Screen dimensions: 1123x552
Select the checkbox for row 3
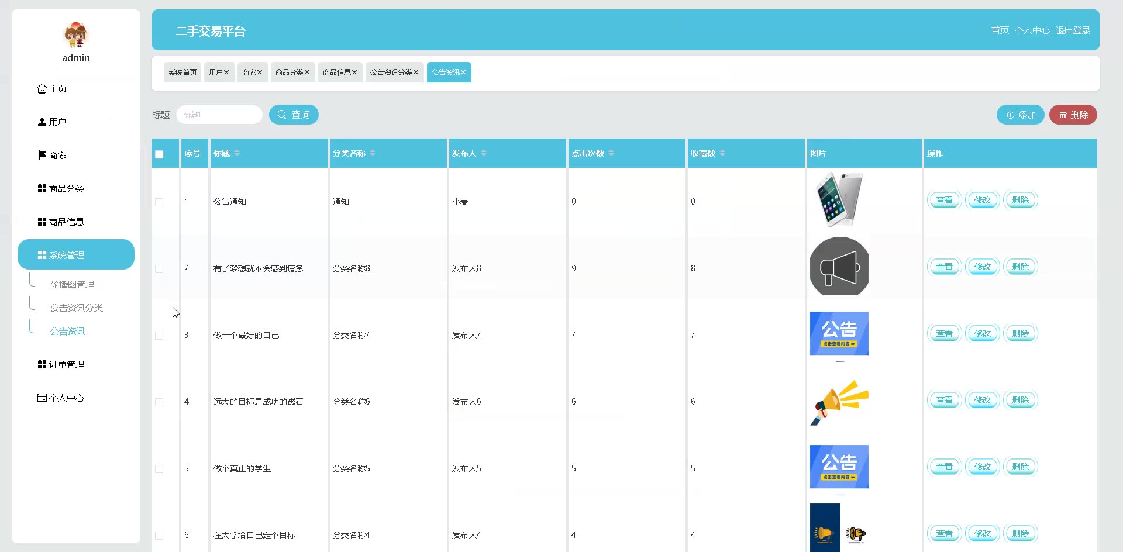pyautogui.click(x=159, y=336)
